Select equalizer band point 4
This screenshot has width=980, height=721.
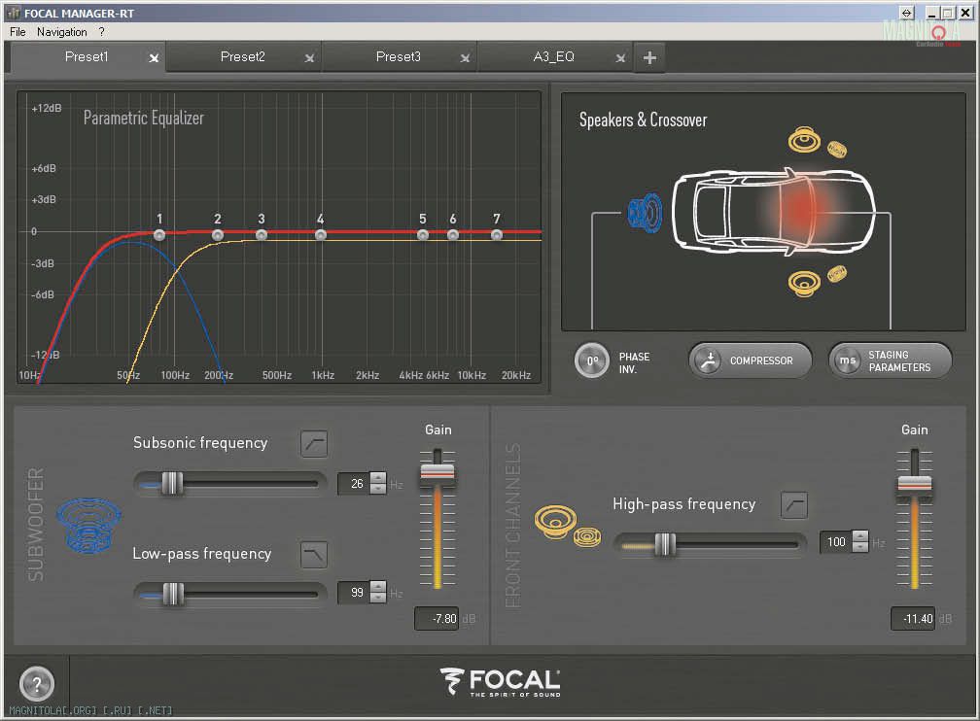pos(321,235)
